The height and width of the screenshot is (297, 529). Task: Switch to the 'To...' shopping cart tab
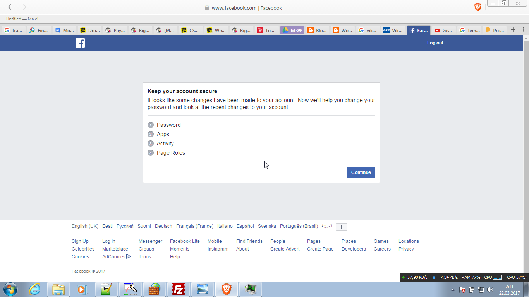[266, 30]
